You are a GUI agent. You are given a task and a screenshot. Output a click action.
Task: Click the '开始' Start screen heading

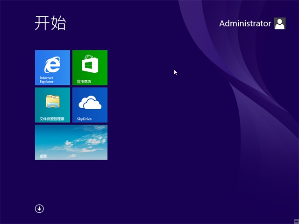(50, 23)
